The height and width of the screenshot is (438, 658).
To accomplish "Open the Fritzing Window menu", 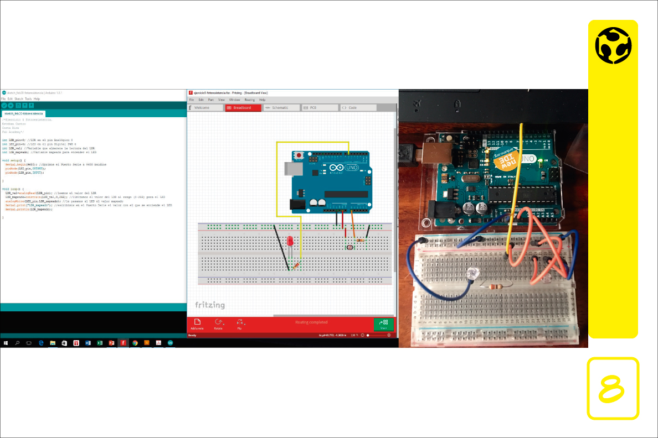I will point(235,100).
